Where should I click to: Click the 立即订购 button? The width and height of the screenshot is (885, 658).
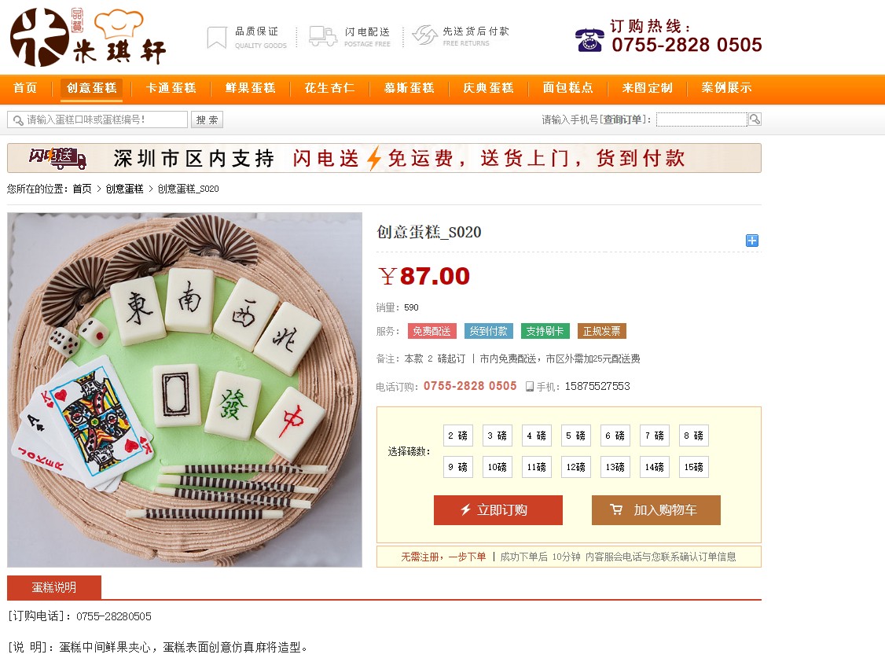pos(498,510)
